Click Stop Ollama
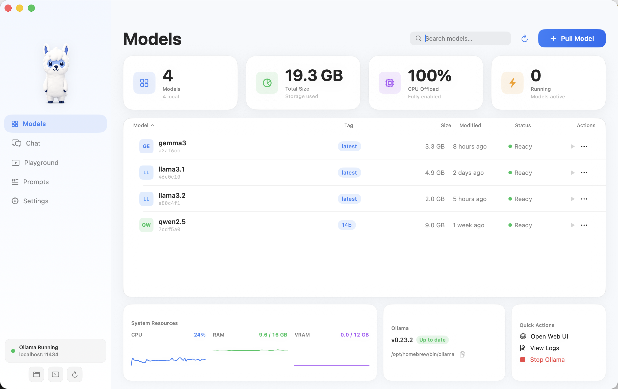Viewport: 618px width, 389px height. [542, 359]
